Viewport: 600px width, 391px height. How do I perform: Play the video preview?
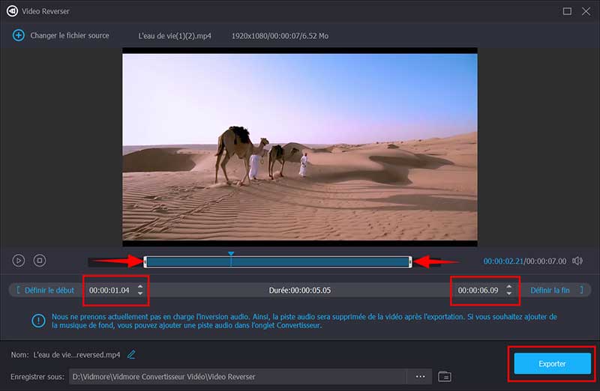[18, 261]
